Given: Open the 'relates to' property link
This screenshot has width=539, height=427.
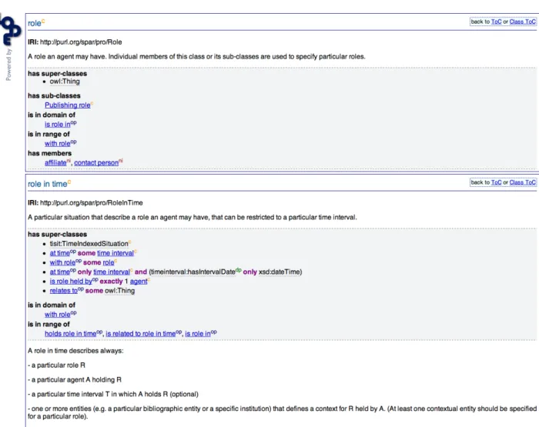Looking at the screenshot, I should click(64, 291).
